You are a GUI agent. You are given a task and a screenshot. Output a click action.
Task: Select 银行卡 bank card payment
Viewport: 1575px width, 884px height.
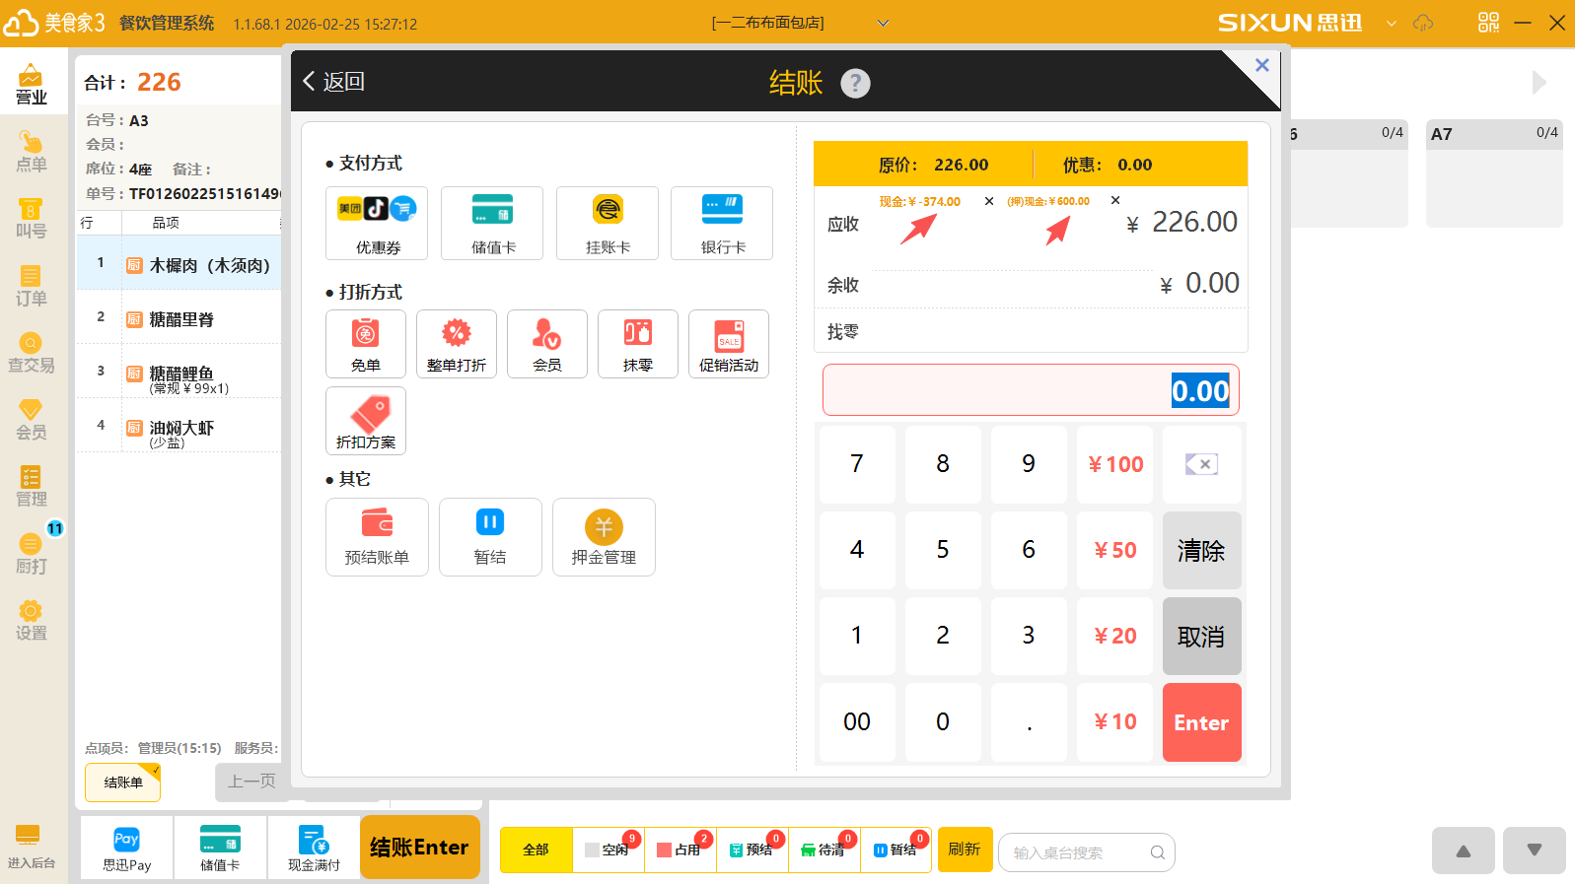pos(722,223)
